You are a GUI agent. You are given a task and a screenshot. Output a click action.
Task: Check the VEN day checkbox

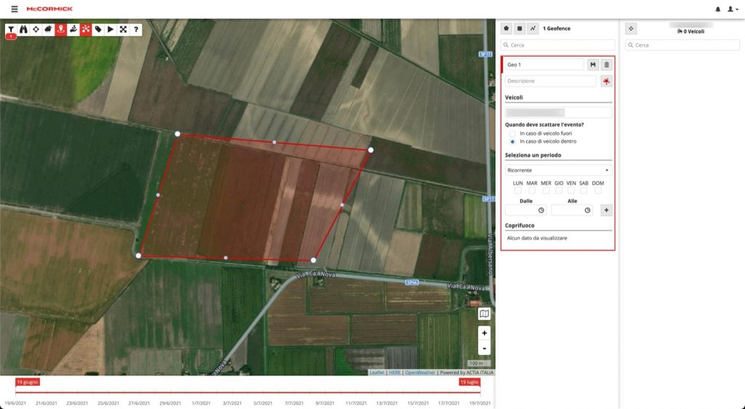[571, 191]
